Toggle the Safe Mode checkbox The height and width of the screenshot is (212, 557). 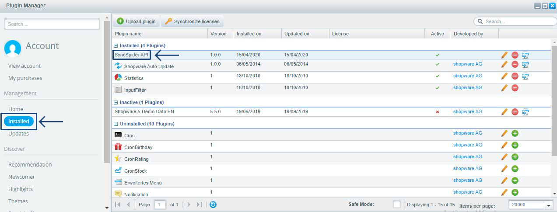(x=397, y=205)
